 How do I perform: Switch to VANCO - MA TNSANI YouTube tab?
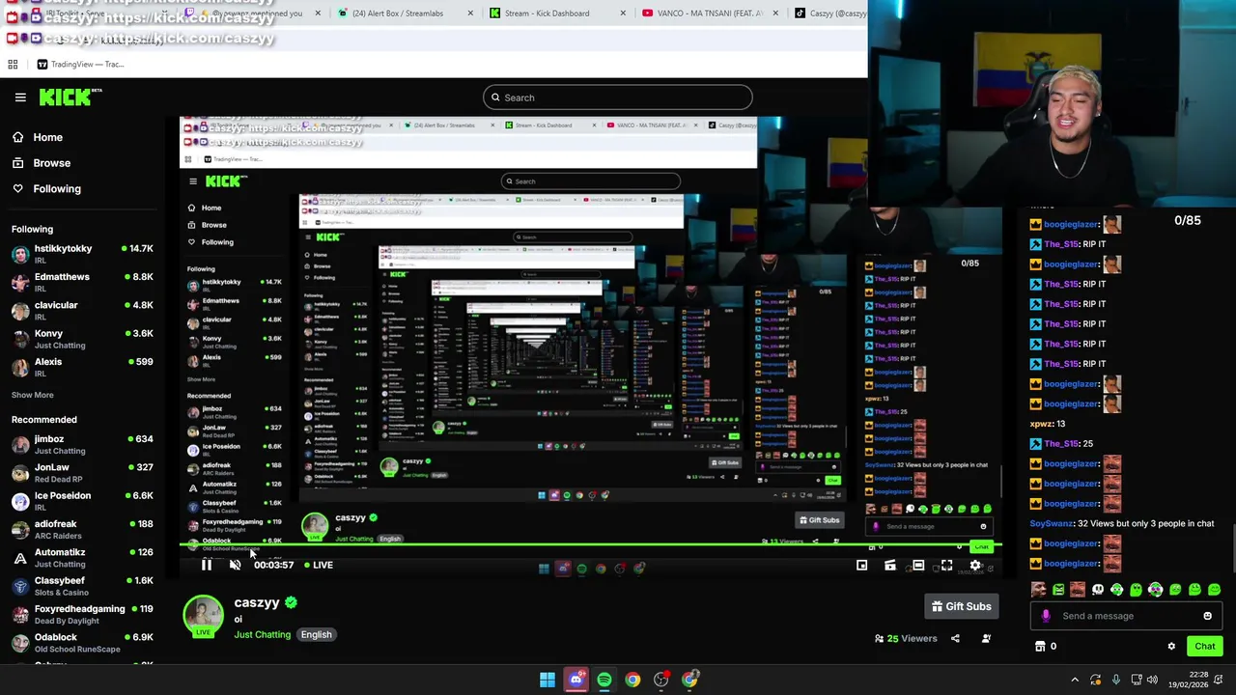[x=711, y=14]
